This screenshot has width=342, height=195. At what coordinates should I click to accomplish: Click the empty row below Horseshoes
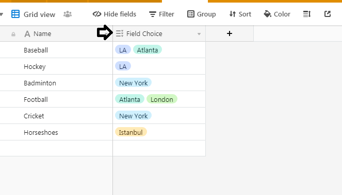tap(103, 148)
